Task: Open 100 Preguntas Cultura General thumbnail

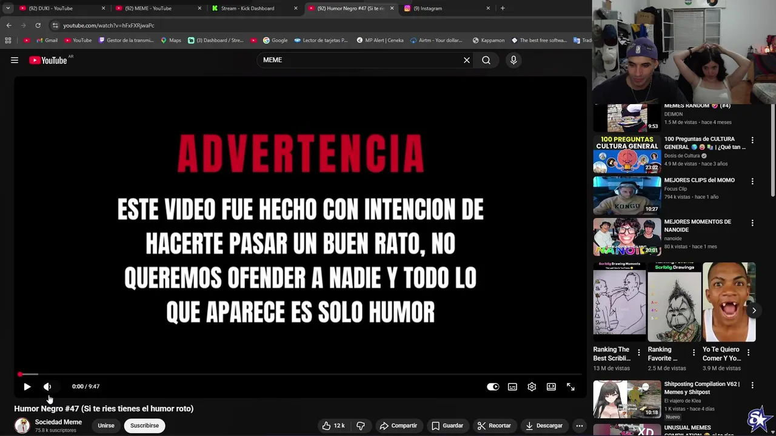Action: point(627,154)
